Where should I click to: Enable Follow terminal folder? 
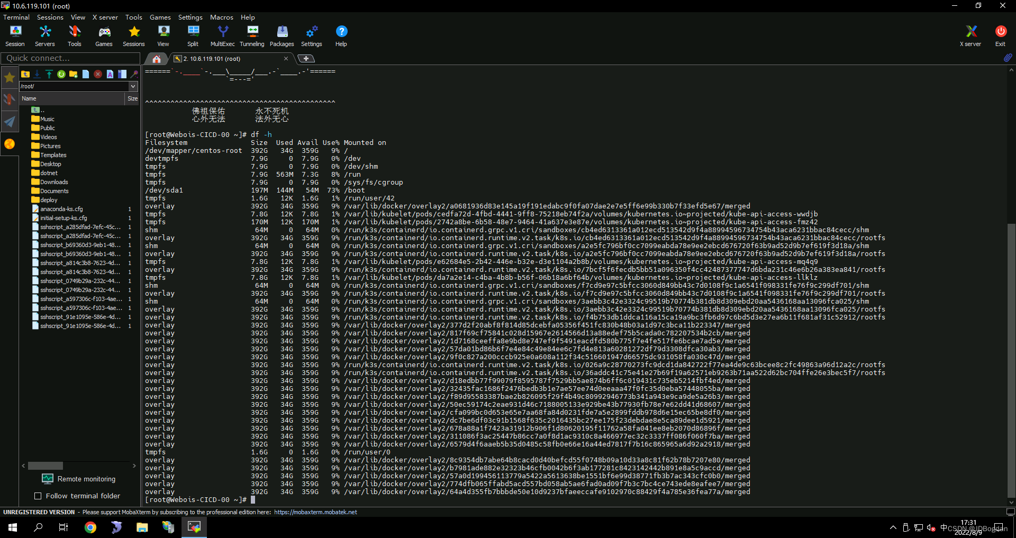(38, 496)
